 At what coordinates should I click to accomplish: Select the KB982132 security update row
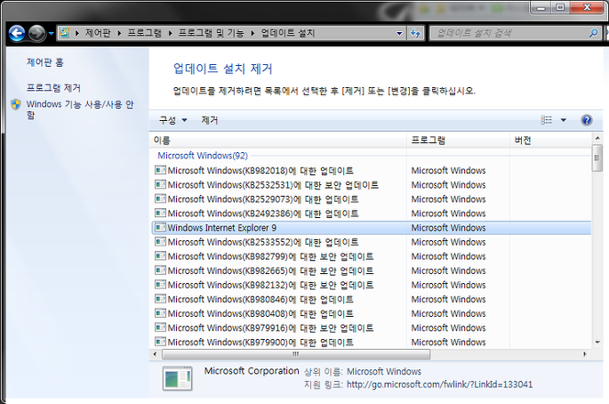pos(371,285)
